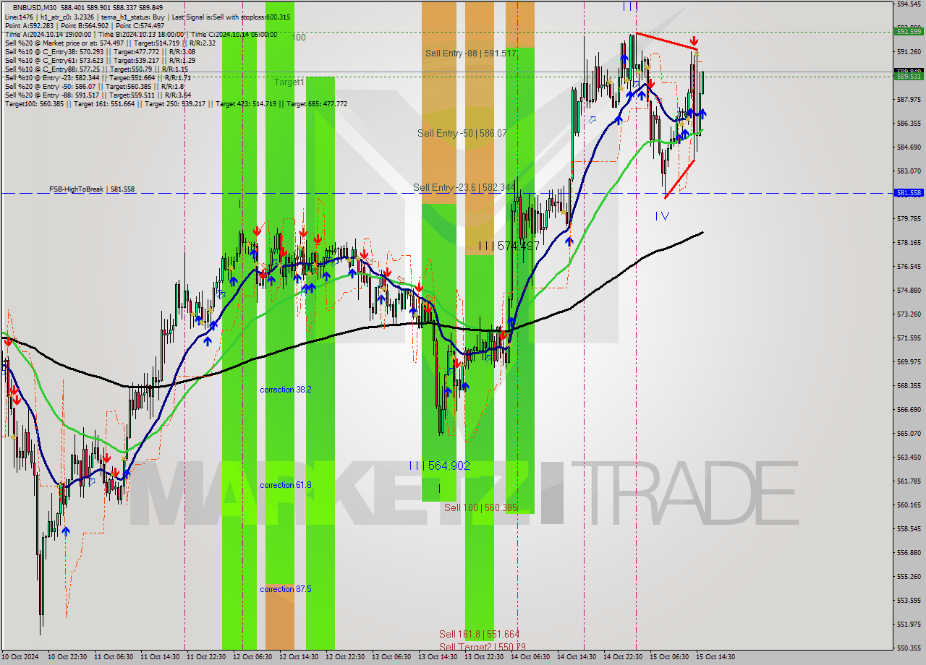Click the 'correction 87.5' label
The height and width of the screenshot is (665, 926).
coord(286,589)
